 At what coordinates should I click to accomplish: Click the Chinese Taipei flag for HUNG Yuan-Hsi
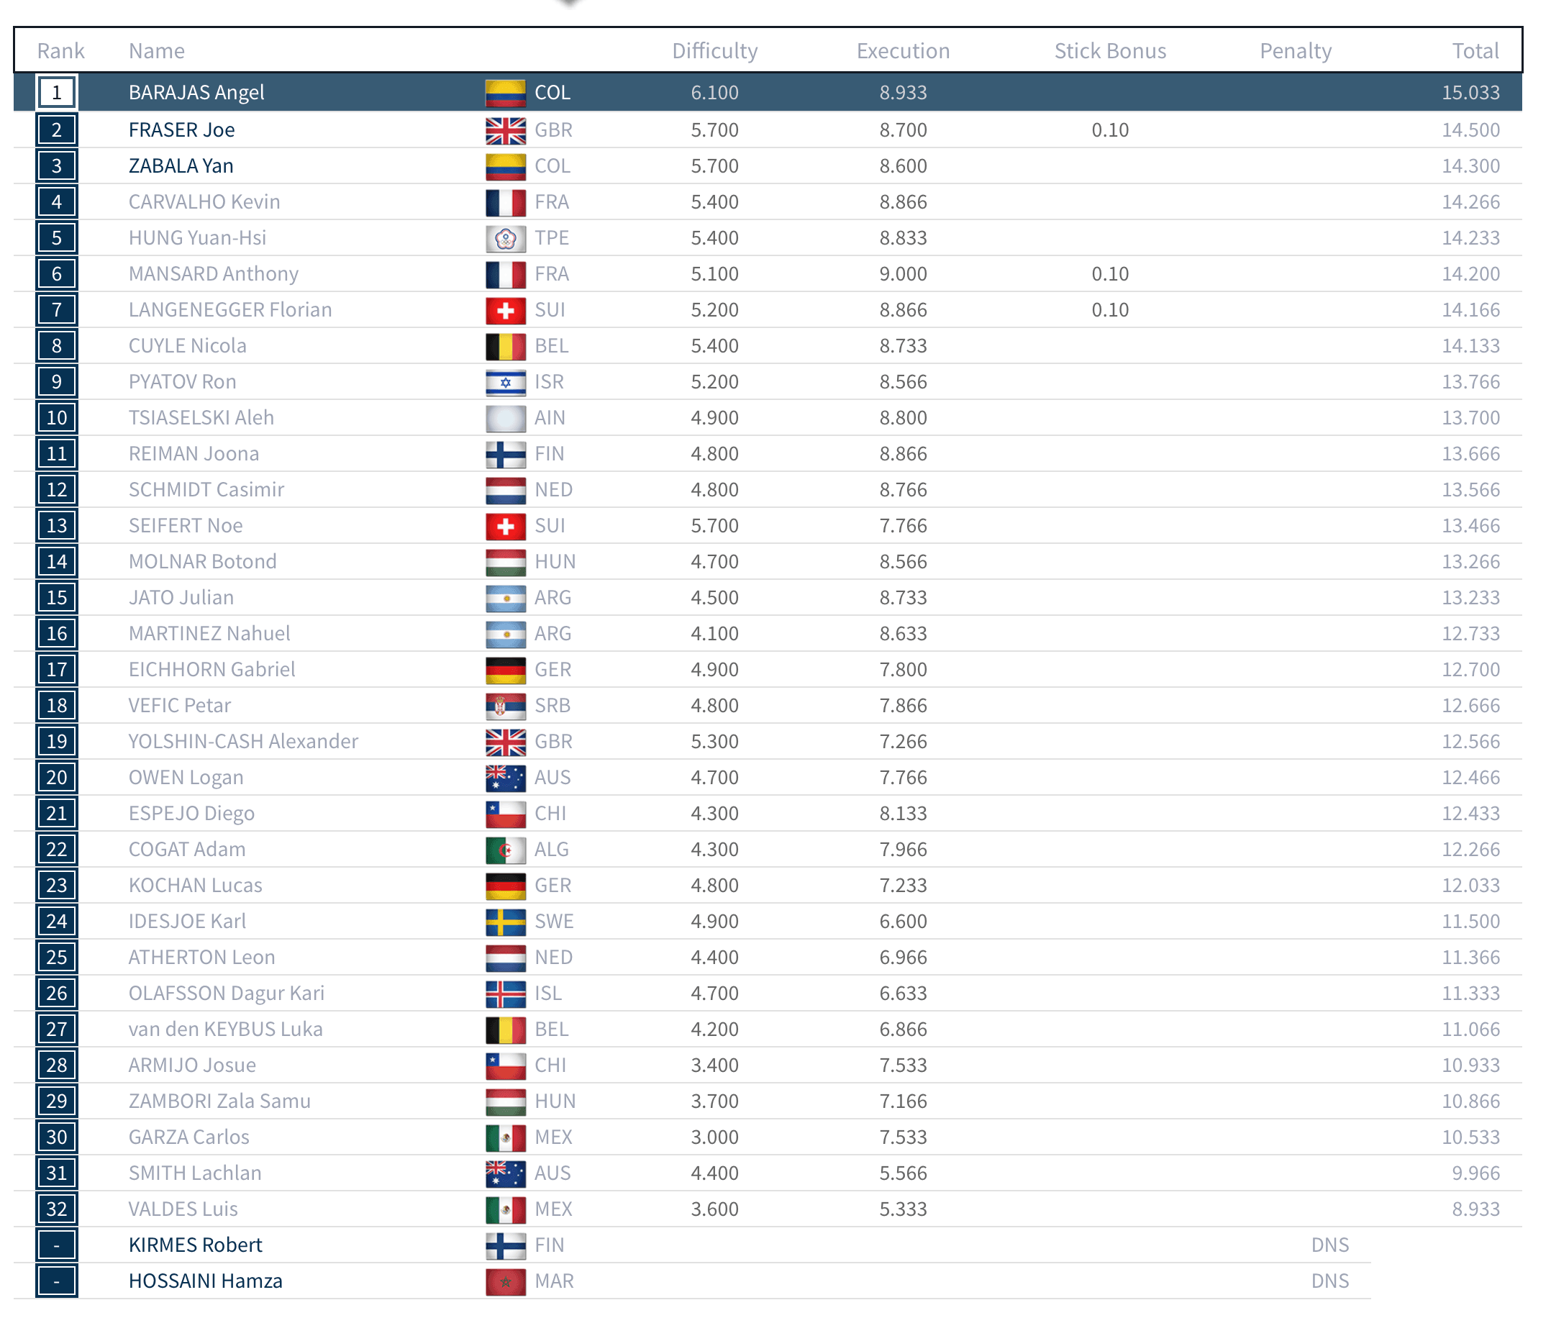click(x=505, y=238)
